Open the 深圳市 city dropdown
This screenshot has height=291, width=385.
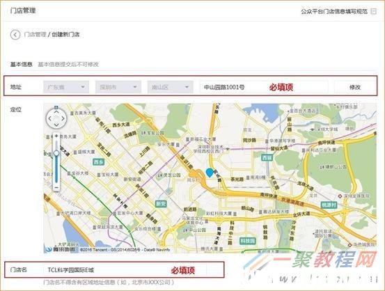pos(118,87)
